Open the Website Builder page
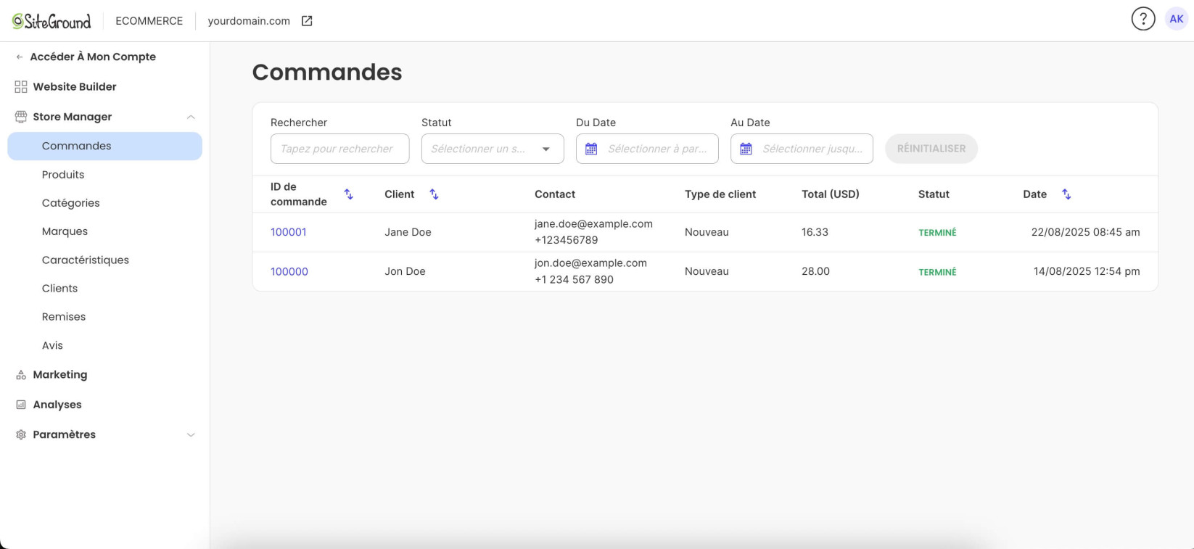The width and height of the screenshot is (1194, 549). tap(75, 87)
